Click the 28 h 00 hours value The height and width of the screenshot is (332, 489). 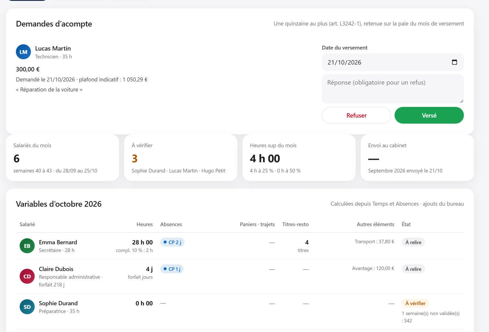(x=142, y=242)
